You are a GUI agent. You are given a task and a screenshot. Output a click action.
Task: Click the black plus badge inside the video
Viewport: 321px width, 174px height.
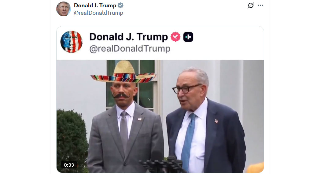188,37
